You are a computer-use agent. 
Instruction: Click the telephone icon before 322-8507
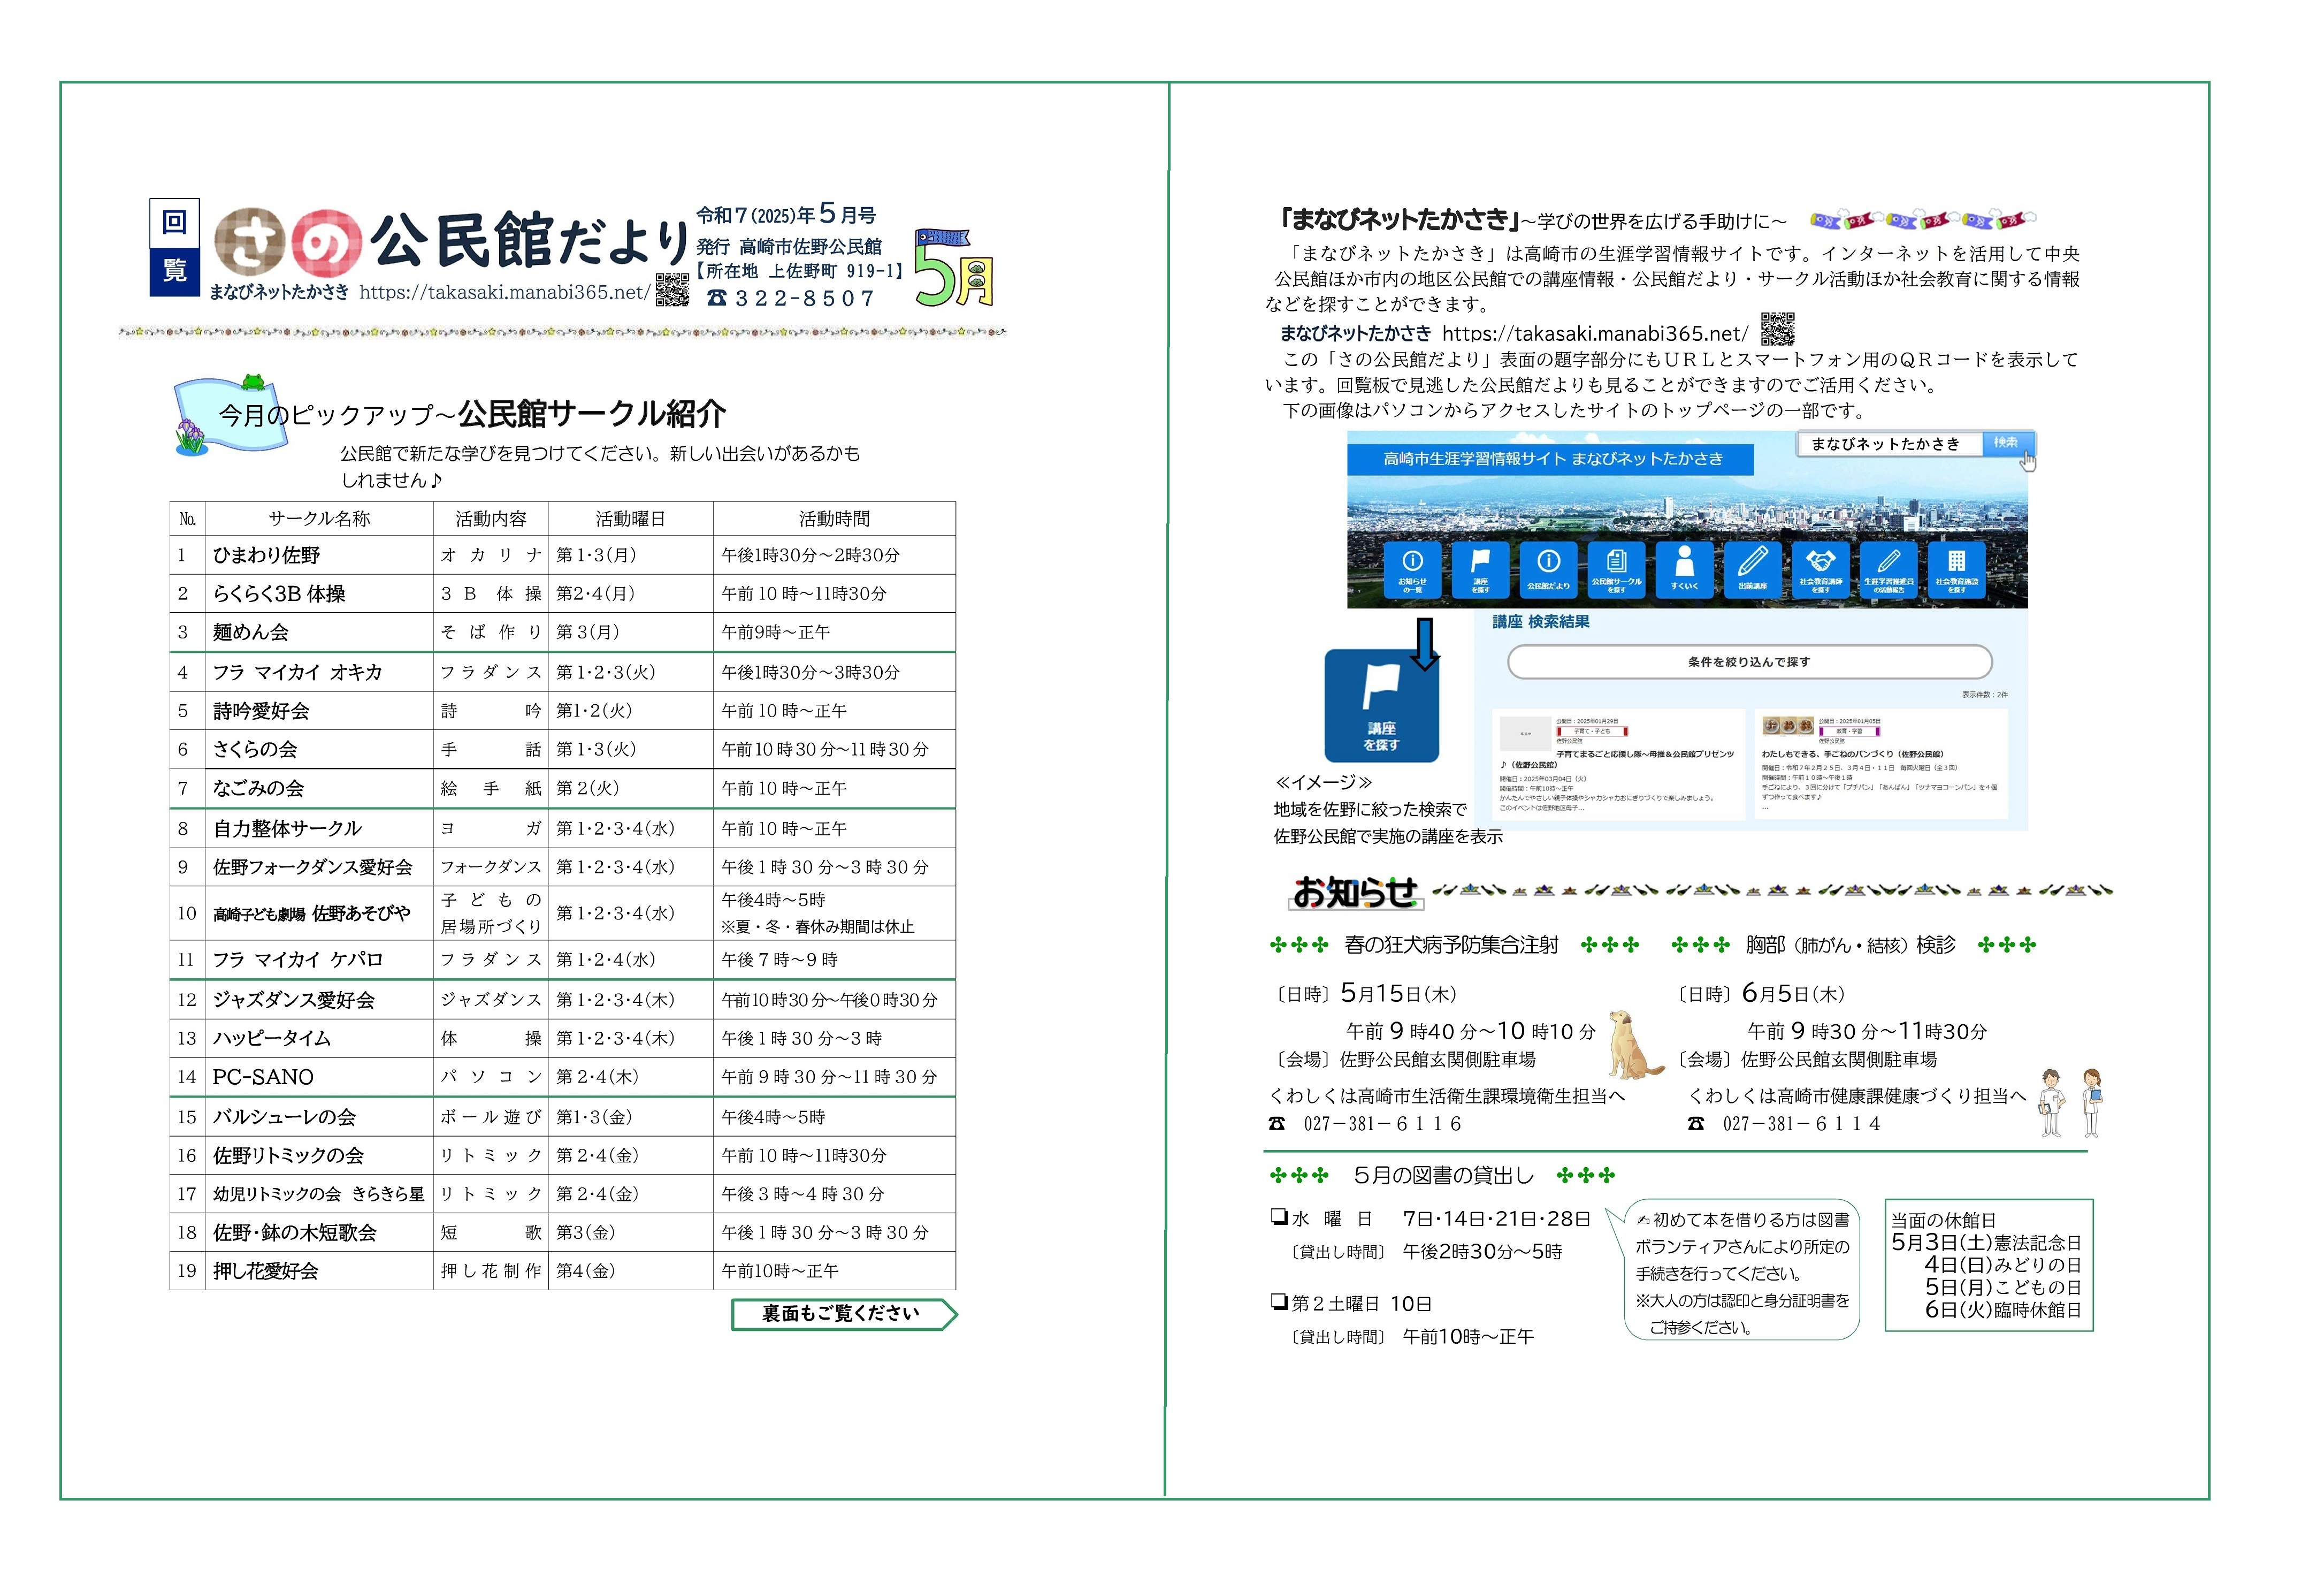(717, 298)
